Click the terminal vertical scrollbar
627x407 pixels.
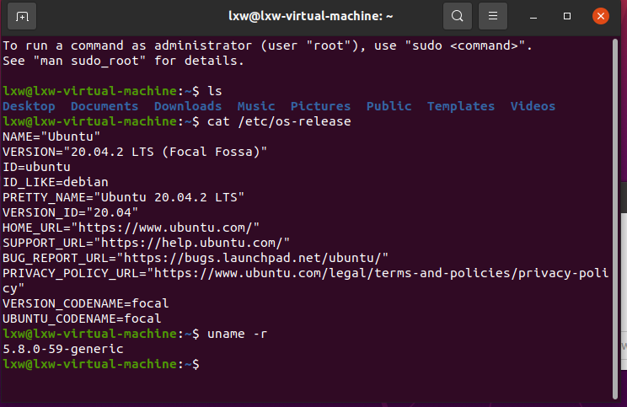615,219
